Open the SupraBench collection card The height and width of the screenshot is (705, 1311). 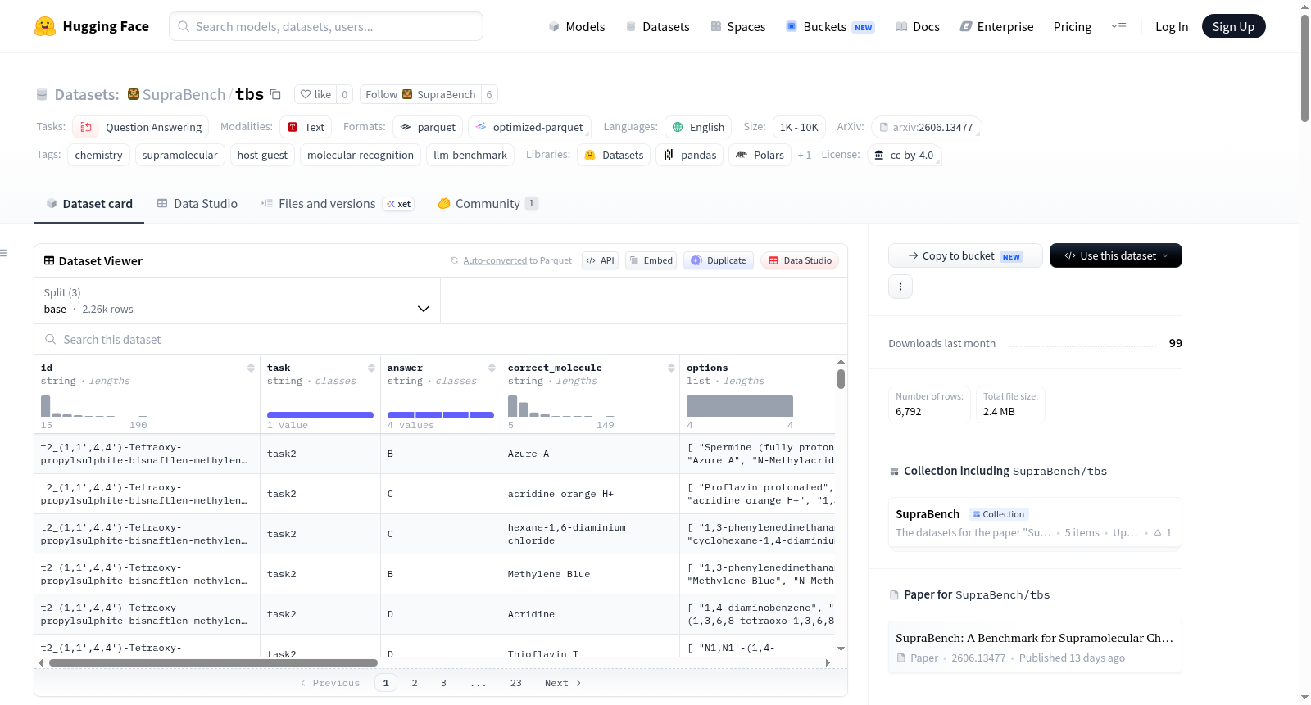tap(1035, 522)
